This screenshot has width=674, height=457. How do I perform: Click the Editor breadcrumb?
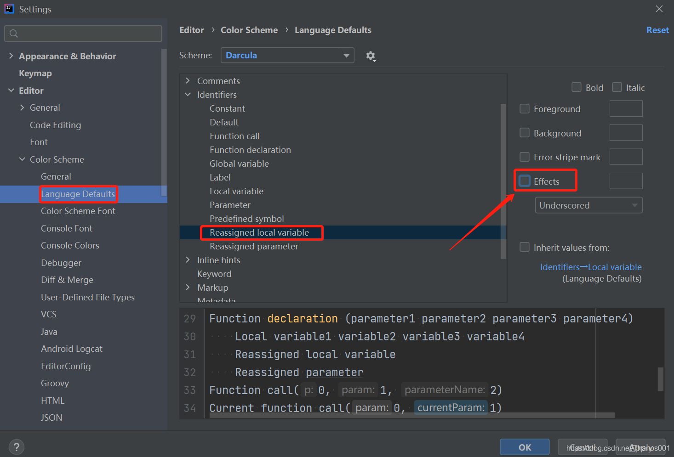(192, 30)
